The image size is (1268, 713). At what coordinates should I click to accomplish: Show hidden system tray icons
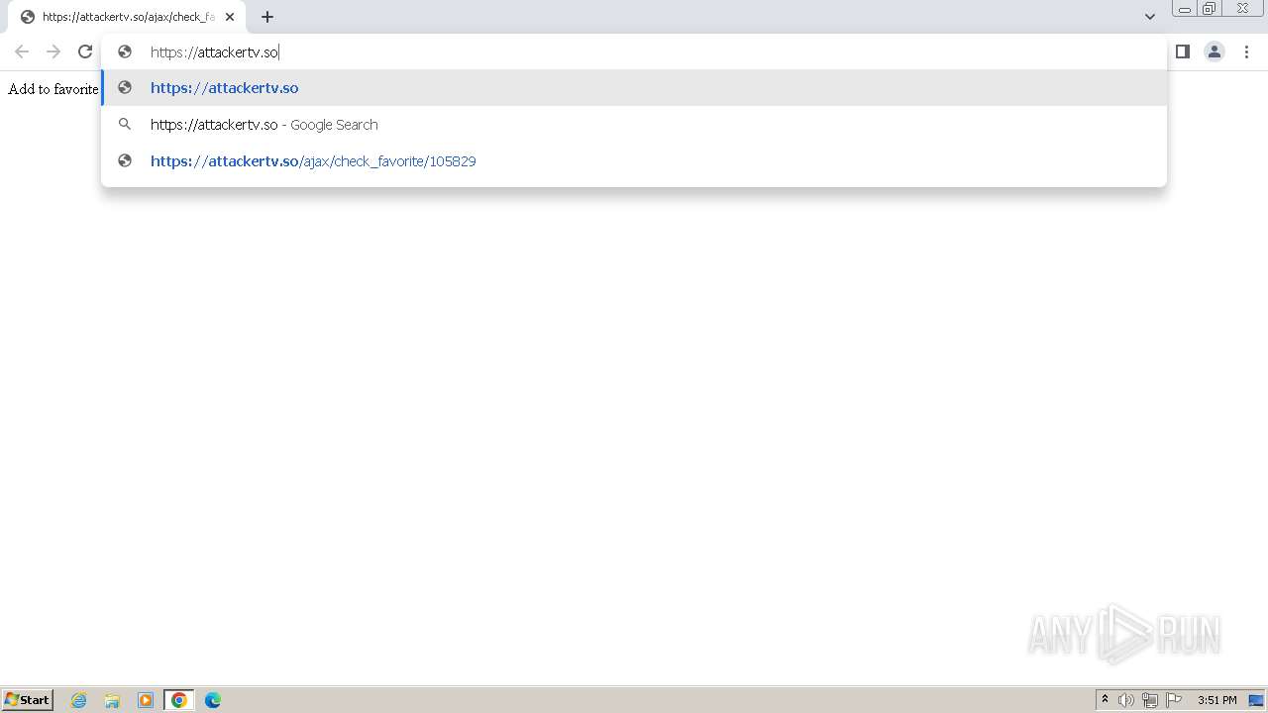click(x=1105, y=700)
